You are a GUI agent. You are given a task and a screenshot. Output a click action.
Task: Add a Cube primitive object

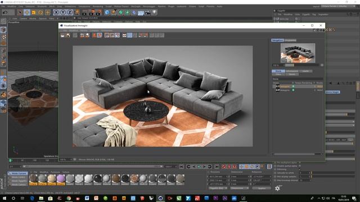107,12
